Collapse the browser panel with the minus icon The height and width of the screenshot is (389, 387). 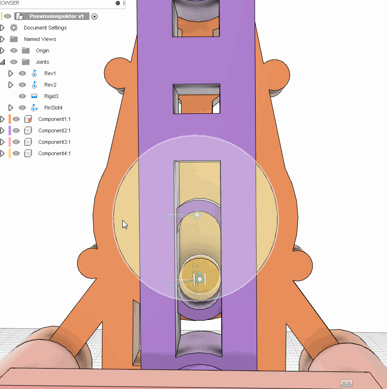click(x=118, y=3)
